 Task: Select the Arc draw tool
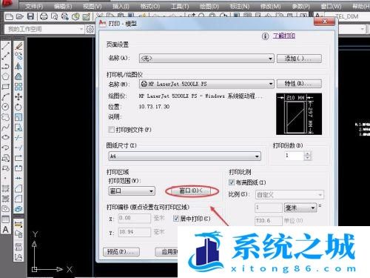coord(6,96)
